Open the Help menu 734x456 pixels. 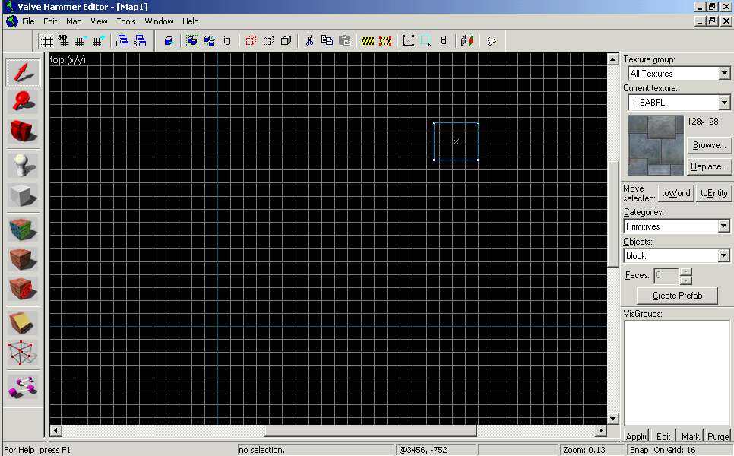[191, 21]
